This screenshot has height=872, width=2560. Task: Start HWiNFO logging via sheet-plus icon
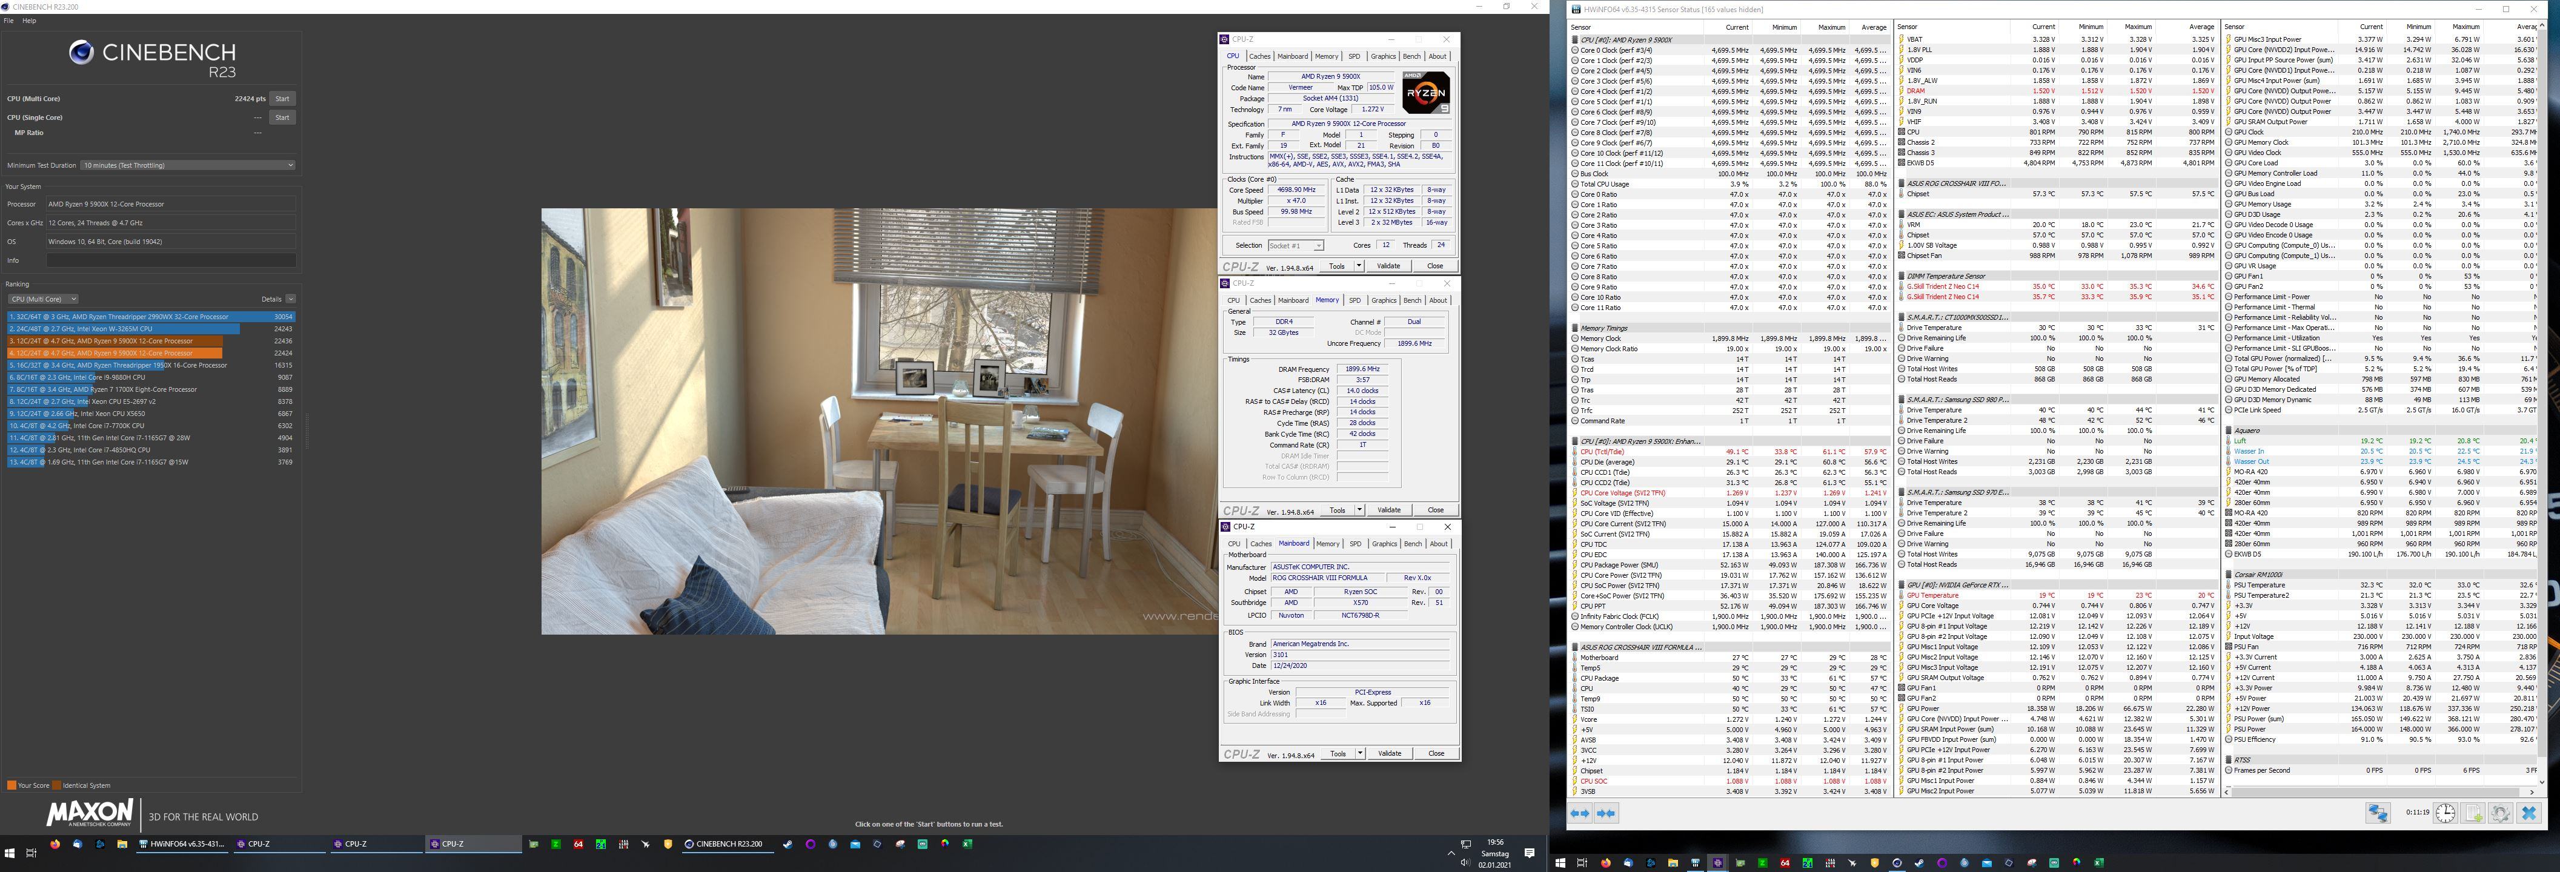point(2473,813)
